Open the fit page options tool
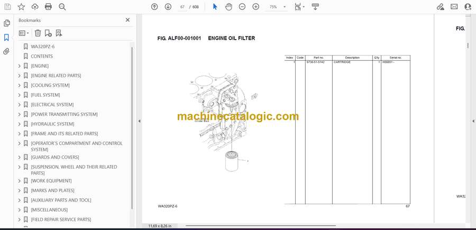Image resolution: width=476 pixels, height=230 pixels. point(299,7)
